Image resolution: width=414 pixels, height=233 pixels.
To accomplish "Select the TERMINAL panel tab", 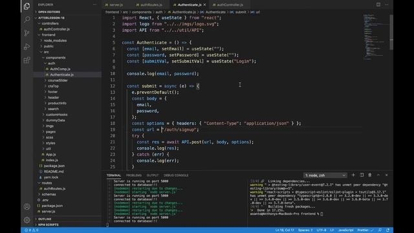I will (x=114, y=175).
